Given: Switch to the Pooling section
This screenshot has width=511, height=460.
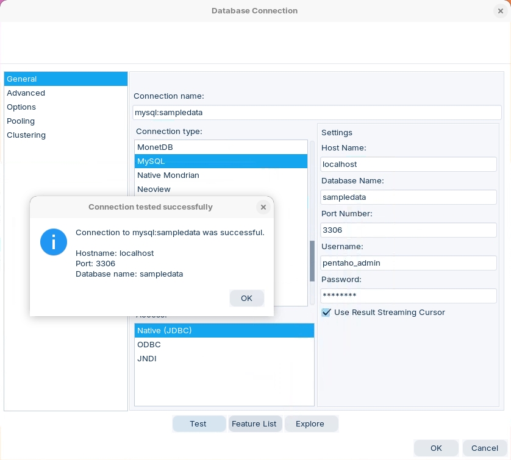Looking at the screenshot, I should tap(21, 121).
